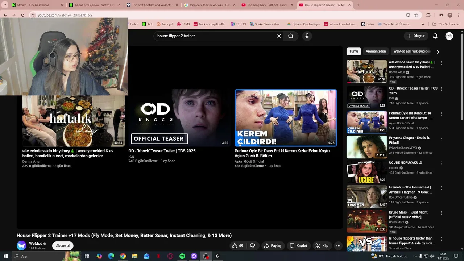This screenshot has width=464, height=261.
Task: Switch to About benPapillon tab
Action: click(94, 5)
